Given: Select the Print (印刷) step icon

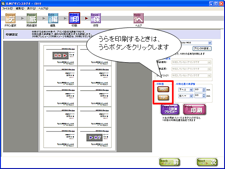Looking at the screenshot, I should click(x=74, y=18).
